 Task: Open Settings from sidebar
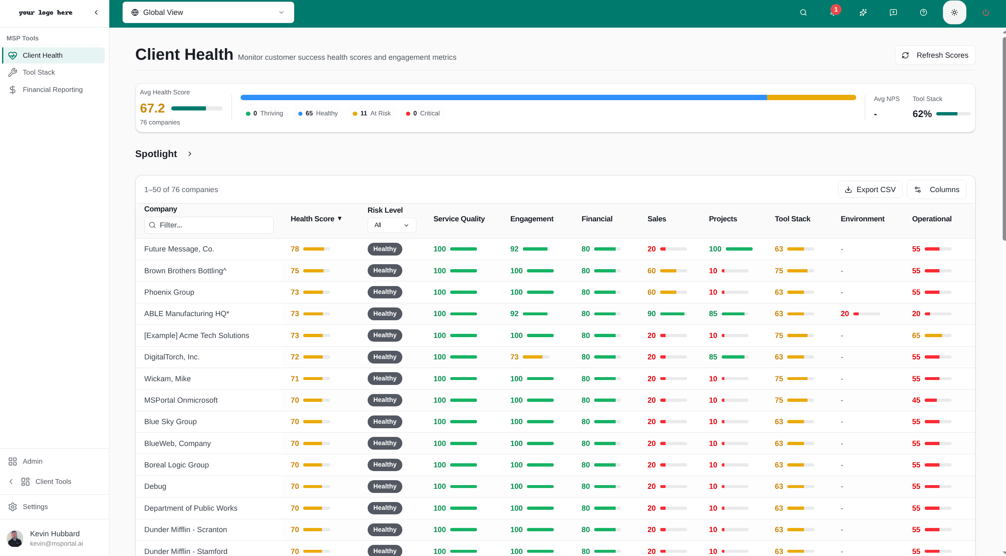coord(35,507)
